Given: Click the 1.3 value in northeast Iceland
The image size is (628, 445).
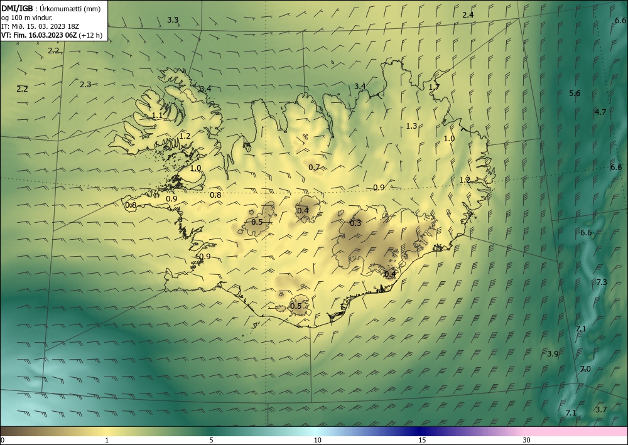Looking at the screenshot, I should pyautogui.click(x=412, y=126).
